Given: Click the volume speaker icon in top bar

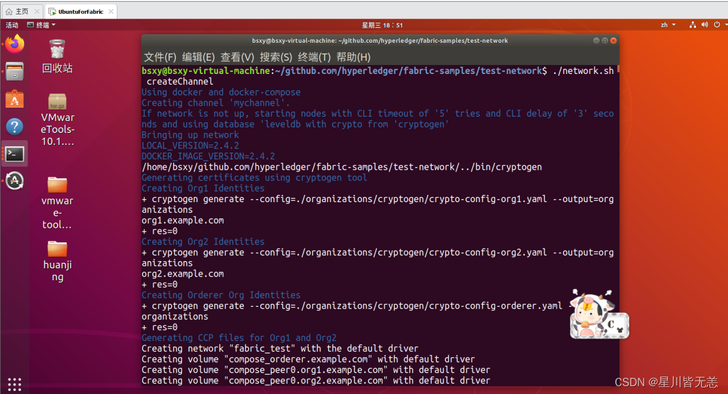Looking at the screenshot, I should (705, 25).
